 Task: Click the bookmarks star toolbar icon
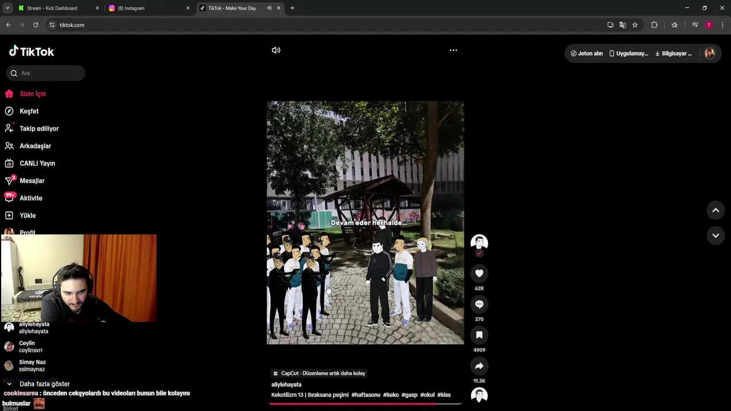[674, 25]
